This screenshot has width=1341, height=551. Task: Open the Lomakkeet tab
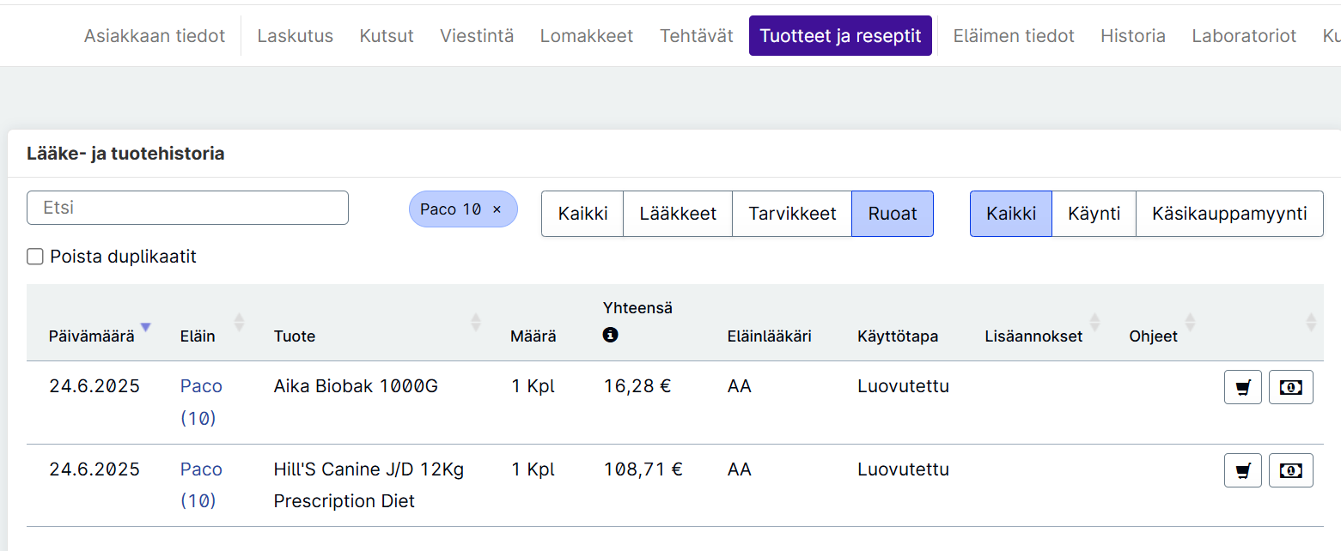(587, 36)
